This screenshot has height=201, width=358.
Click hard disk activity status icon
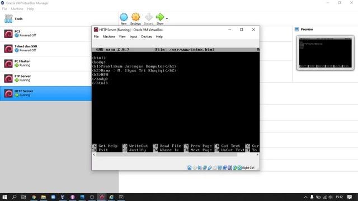pos(190,167)
